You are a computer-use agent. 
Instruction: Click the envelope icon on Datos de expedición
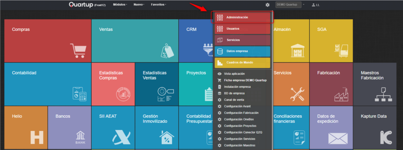[338, 138]
